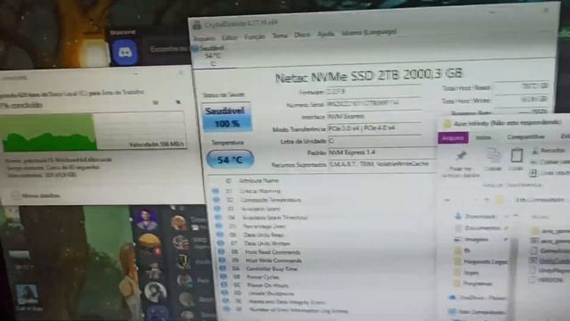Open the Editar menu in CrystalDiskInfo
570x321 pixels.
coord(229,37)
